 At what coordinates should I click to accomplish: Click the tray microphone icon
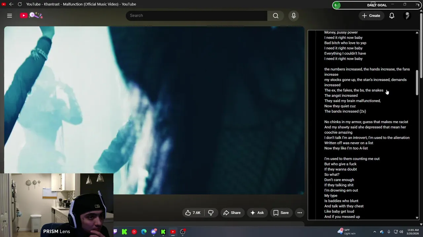[x=389, y=232]
